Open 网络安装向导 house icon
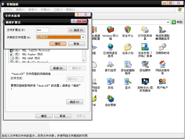This screenshot has height=139, width=185. pos(162,64)
